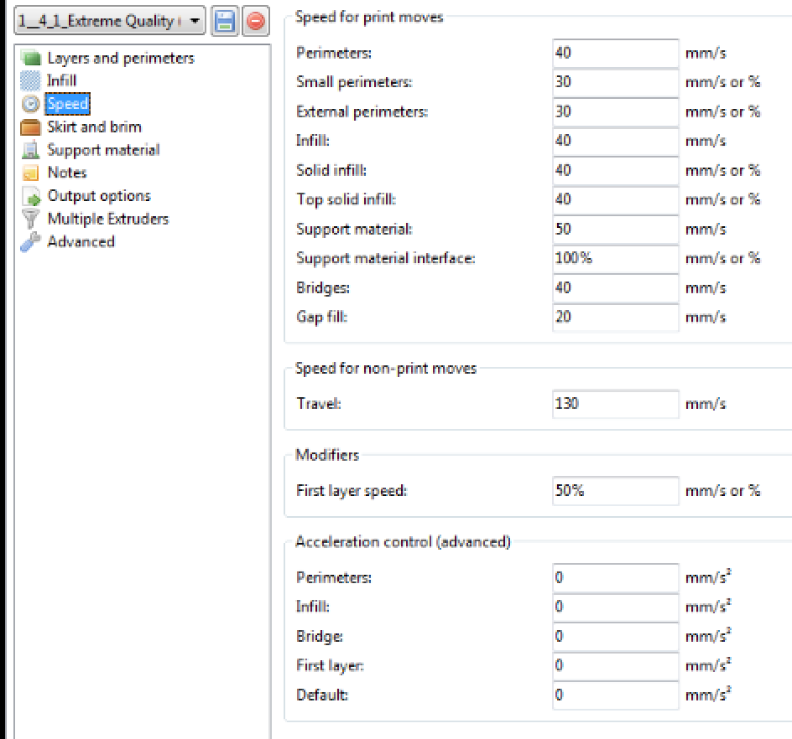The height and width of the screenshot is (739, 792).
Task: Click the Bridge acceleration input field
Action: coord(615,637)
